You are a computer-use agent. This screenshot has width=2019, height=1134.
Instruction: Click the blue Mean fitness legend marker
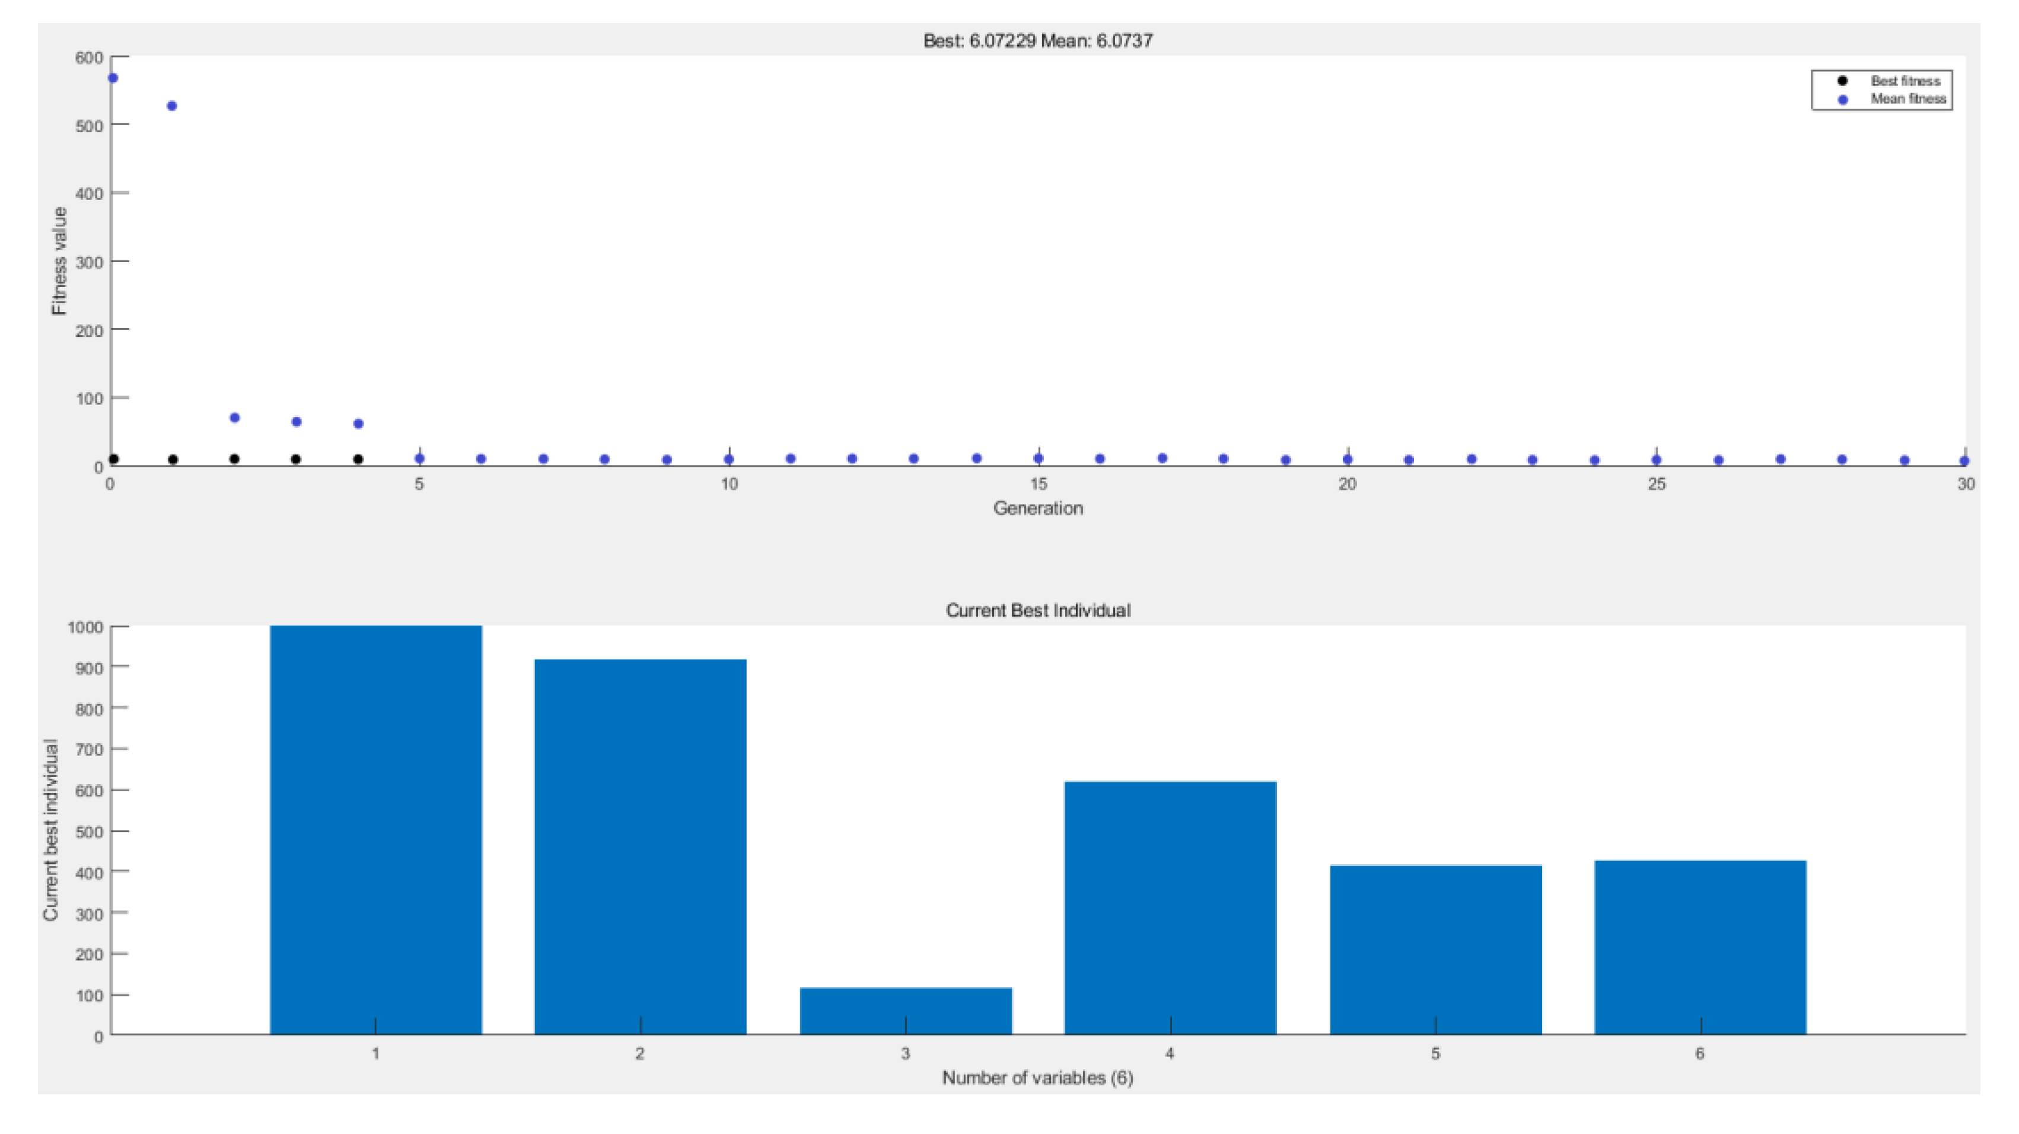click(x=1842, y=100)
